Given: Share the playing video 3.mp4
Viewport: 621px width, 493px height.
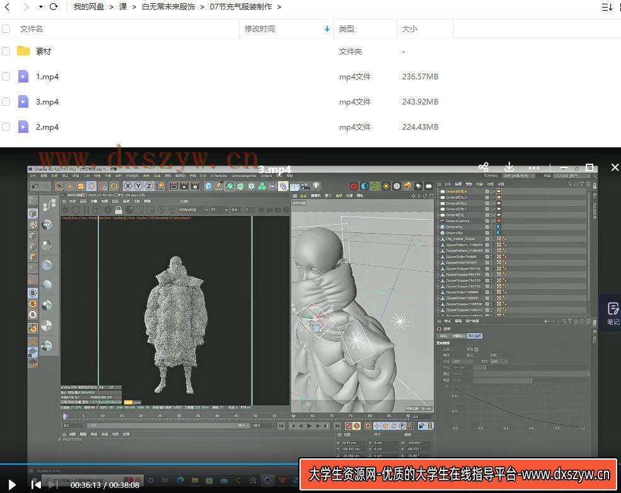Looking at the screenshot, I should 484,167.
